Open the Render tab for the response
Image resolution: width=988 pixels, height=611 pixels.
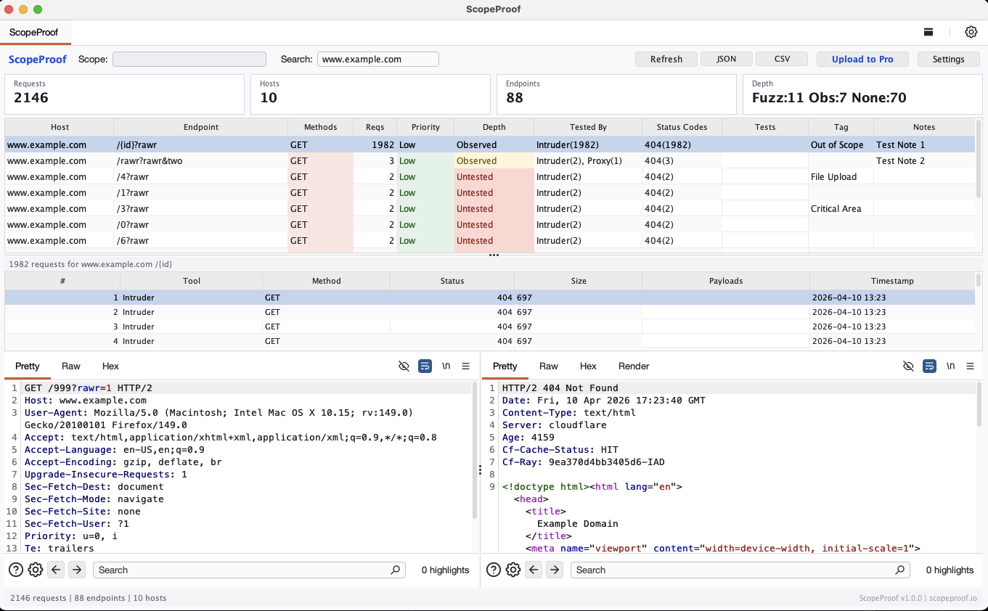point(633,366)
